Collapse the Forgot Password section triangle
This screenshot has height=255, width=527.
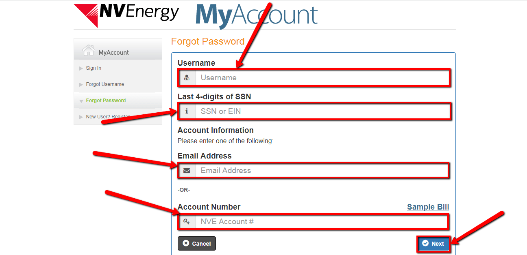(x=81, y=100)
